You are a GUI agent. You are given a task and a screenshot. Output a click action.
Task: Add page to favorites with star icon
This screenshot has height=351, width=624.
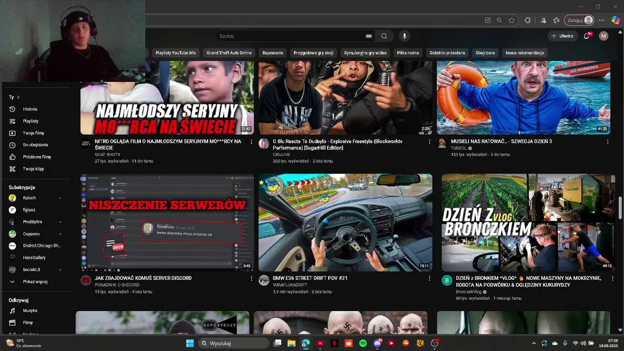pos(511,20)
